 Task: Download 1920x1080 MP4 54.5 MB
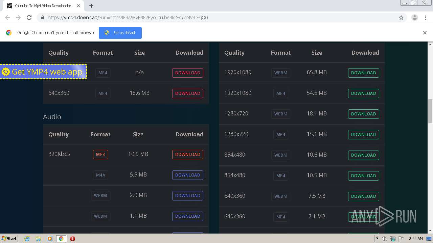coord(364,93)
